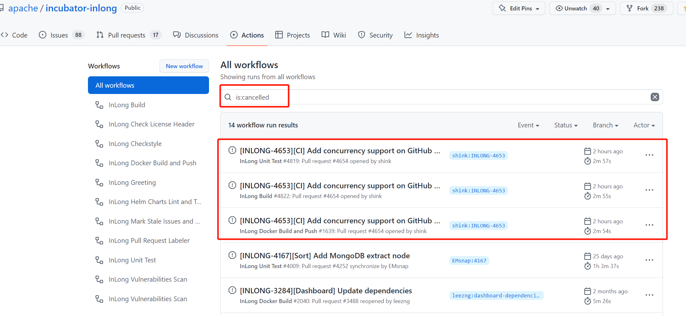Select InLong Docker Build and Push workflow in sidebar
This screenshot has height=316, width=686.
[x=148, y=163]
